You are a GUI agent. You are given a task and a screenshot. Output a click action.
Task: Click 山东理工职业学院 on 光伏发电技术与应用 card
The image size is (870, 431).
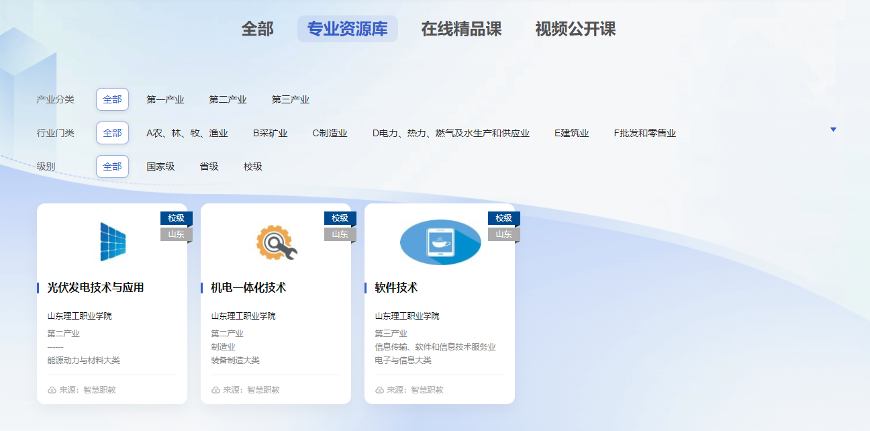[79, 316]
